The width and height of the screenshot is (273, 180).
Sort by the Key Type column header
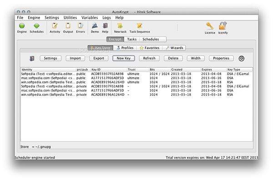[240, 69]
